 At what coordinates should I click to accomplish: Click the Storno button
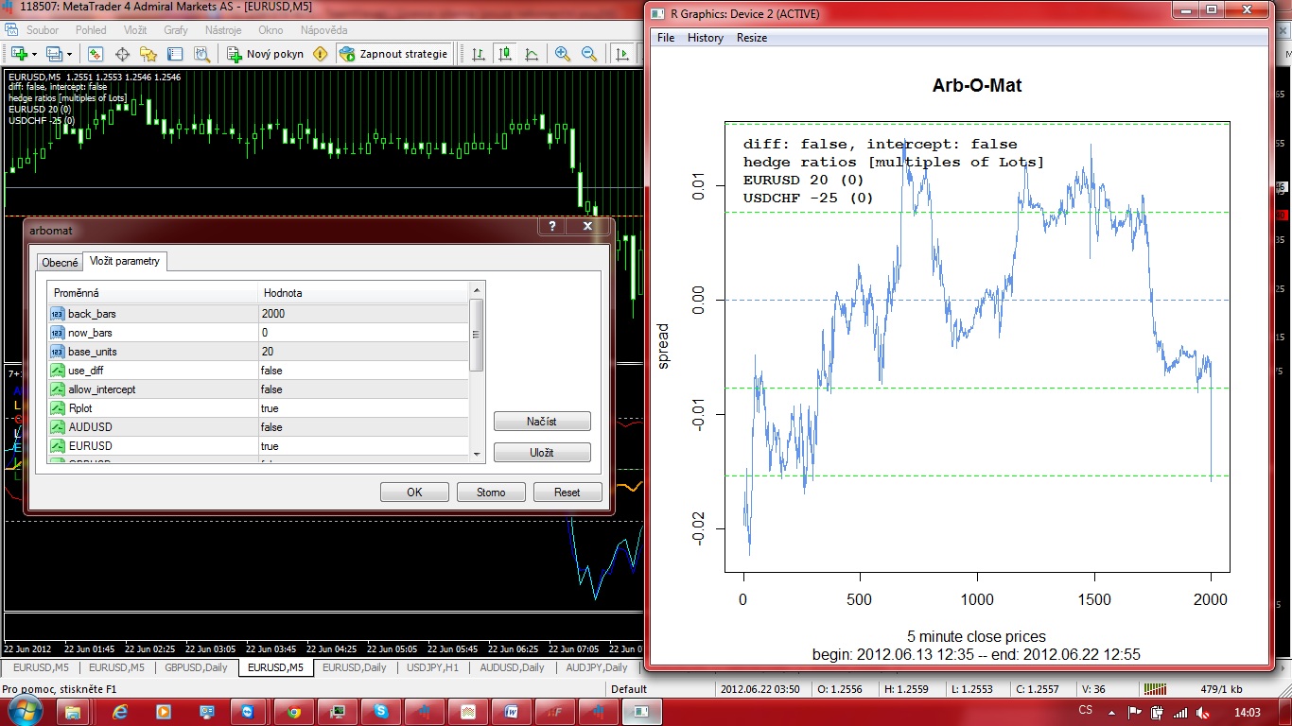[491, 492]
